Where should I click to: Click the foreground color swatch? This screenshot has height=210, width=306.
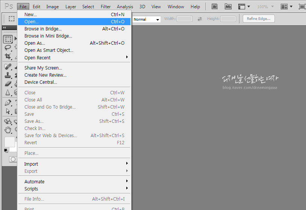(9, 142)
